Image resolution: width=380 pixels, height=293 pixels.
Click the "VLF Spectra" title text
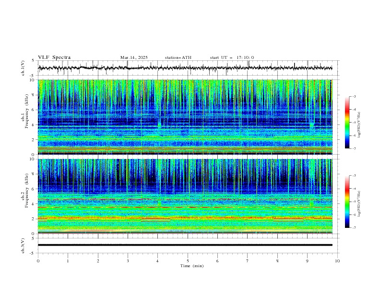(x=54, y=57)
